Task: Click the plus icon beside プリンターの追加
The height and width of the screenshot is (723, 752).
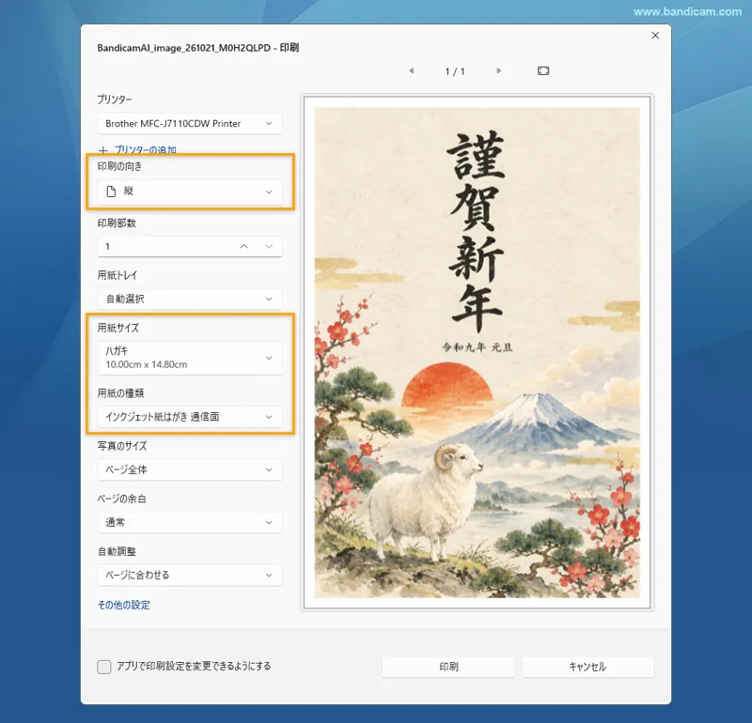Action: (103, 150)
